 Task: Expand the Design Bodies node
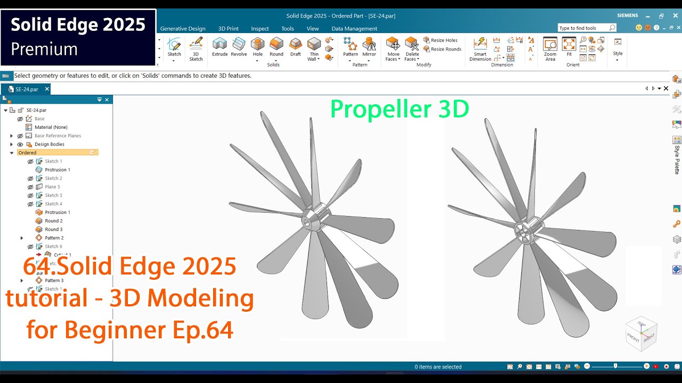(x=11, y=144)
